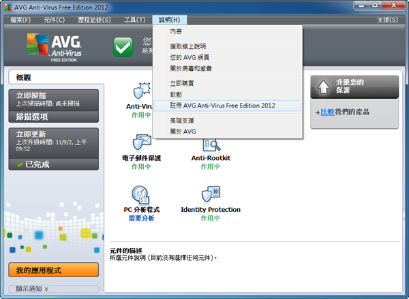
Task: Click 作用中 status under 電子郵件保護
Action: [x=141, y=167]
